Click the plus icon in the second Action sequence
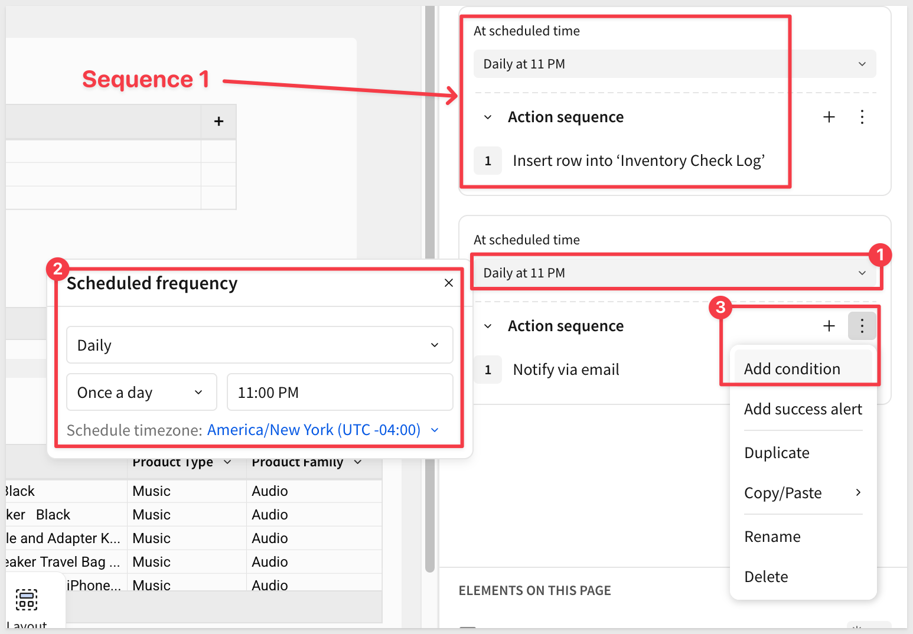Viewport: 913px width, 634px height. pos(829,326)
